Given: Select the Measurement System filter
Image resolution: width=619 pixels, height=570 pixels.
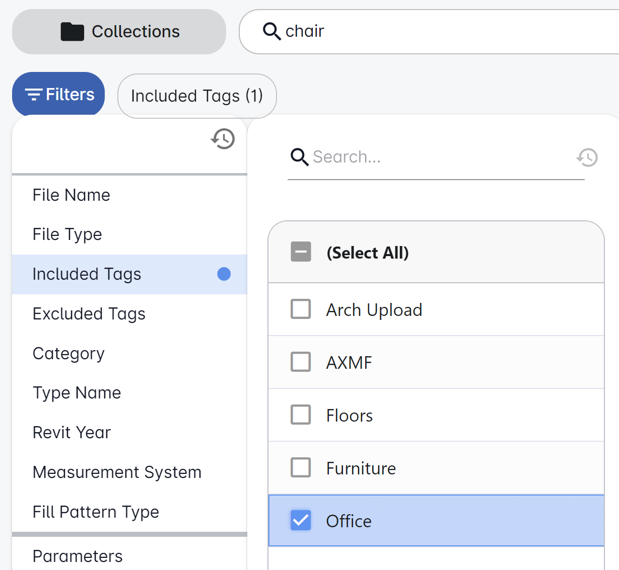Looking at the screenshot, I should (117, 472).
